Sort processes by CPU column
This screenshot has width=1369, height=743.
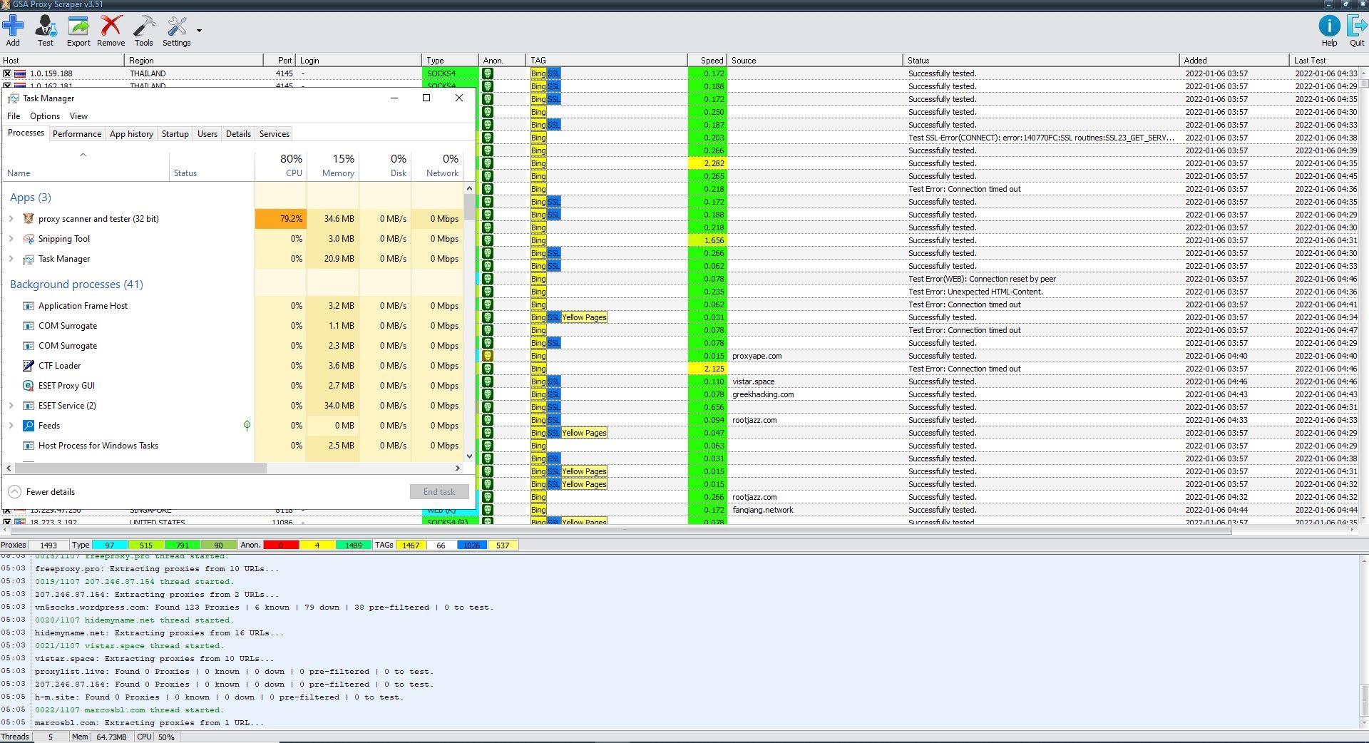click(x=281, y=165)
